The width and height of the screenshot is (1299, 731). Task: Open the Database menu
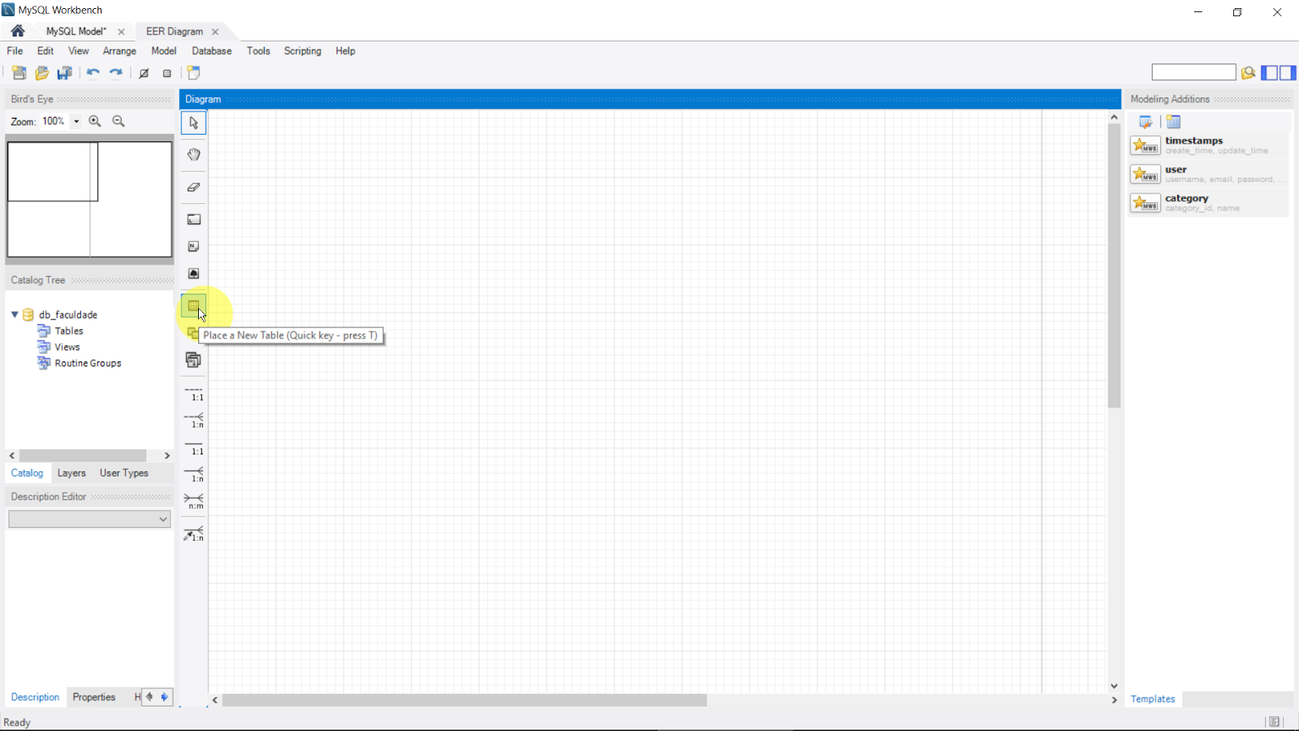pos(212,50)
